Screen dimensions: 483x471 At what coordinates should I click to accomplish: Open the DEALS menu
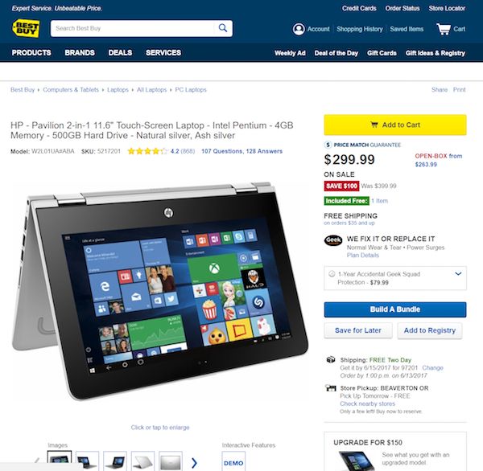(120, 52)
